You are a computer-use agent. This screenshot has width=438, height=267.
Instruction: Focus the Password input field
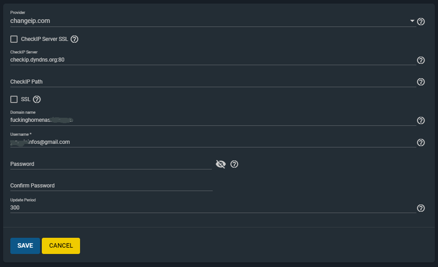[110, 164]
